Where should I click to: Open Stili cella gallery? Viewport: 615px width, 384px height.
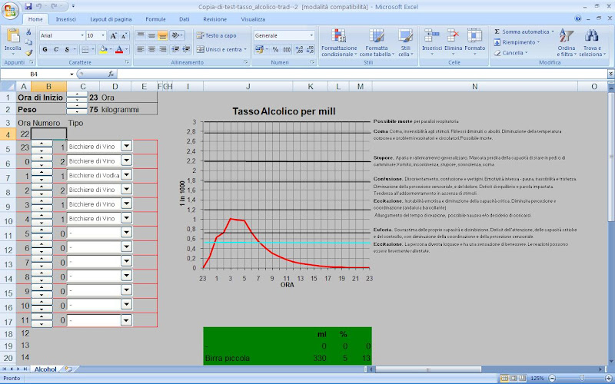[406, 43]
